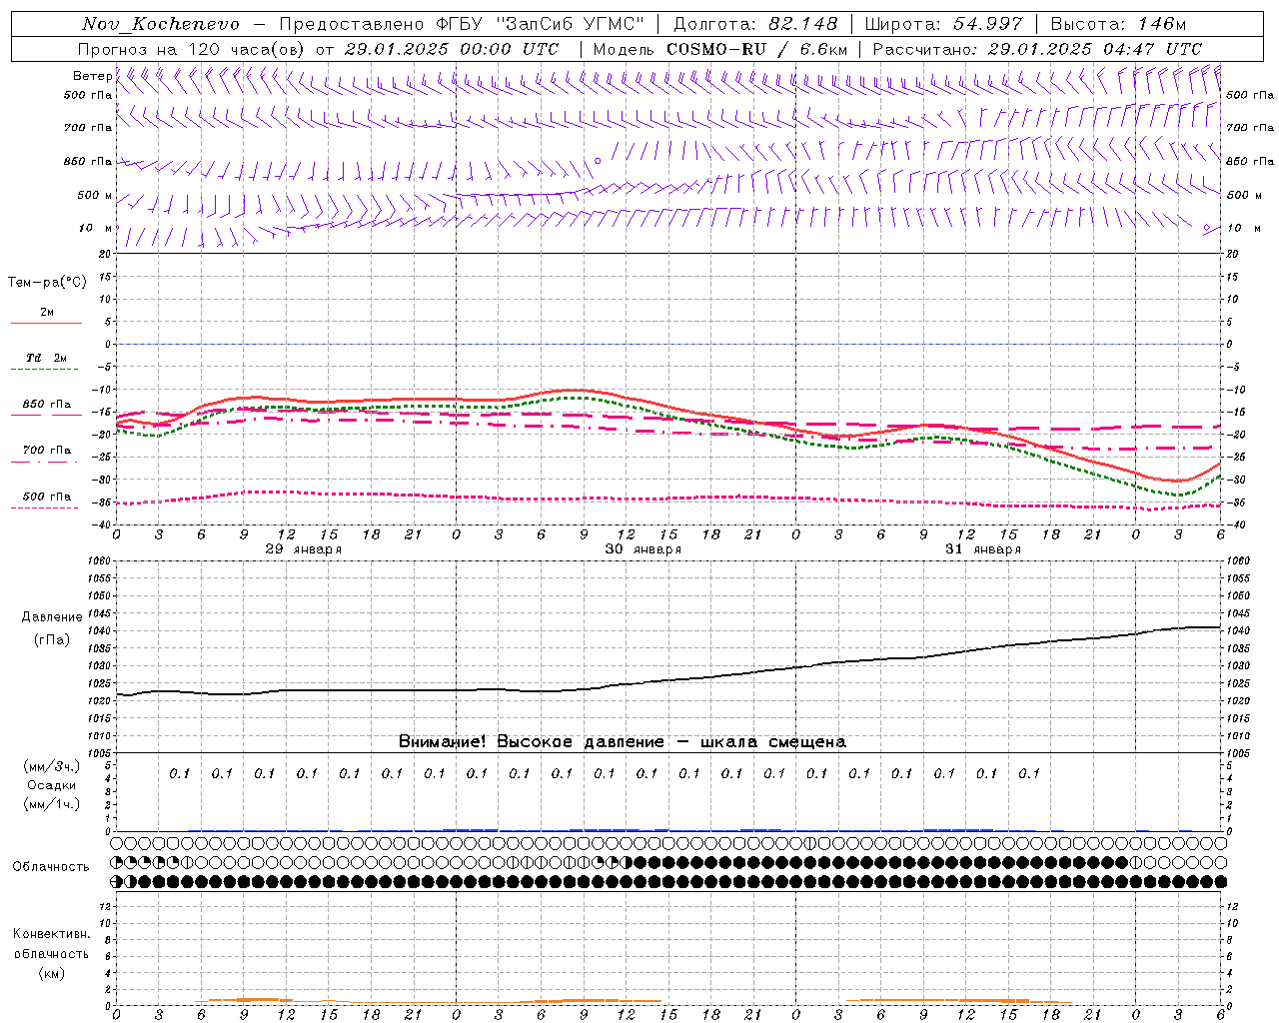Click the '(мм/3ч.)' precipitation unit label
Viewport: 1279px width, 1023px height.
tap(51, 766)
